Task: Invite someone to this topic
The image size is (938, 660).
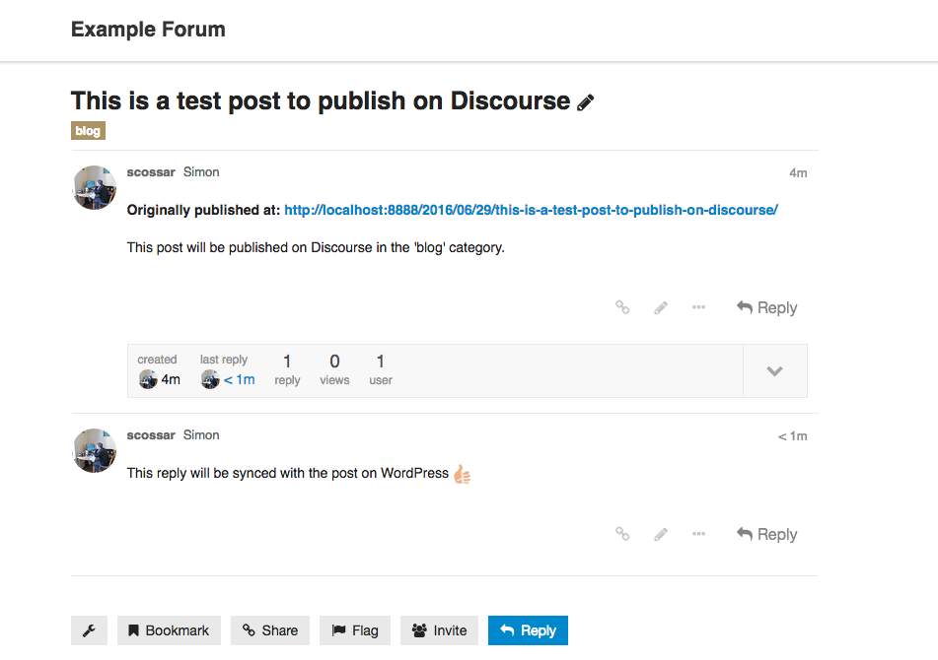Action: [x=440, y=630]
